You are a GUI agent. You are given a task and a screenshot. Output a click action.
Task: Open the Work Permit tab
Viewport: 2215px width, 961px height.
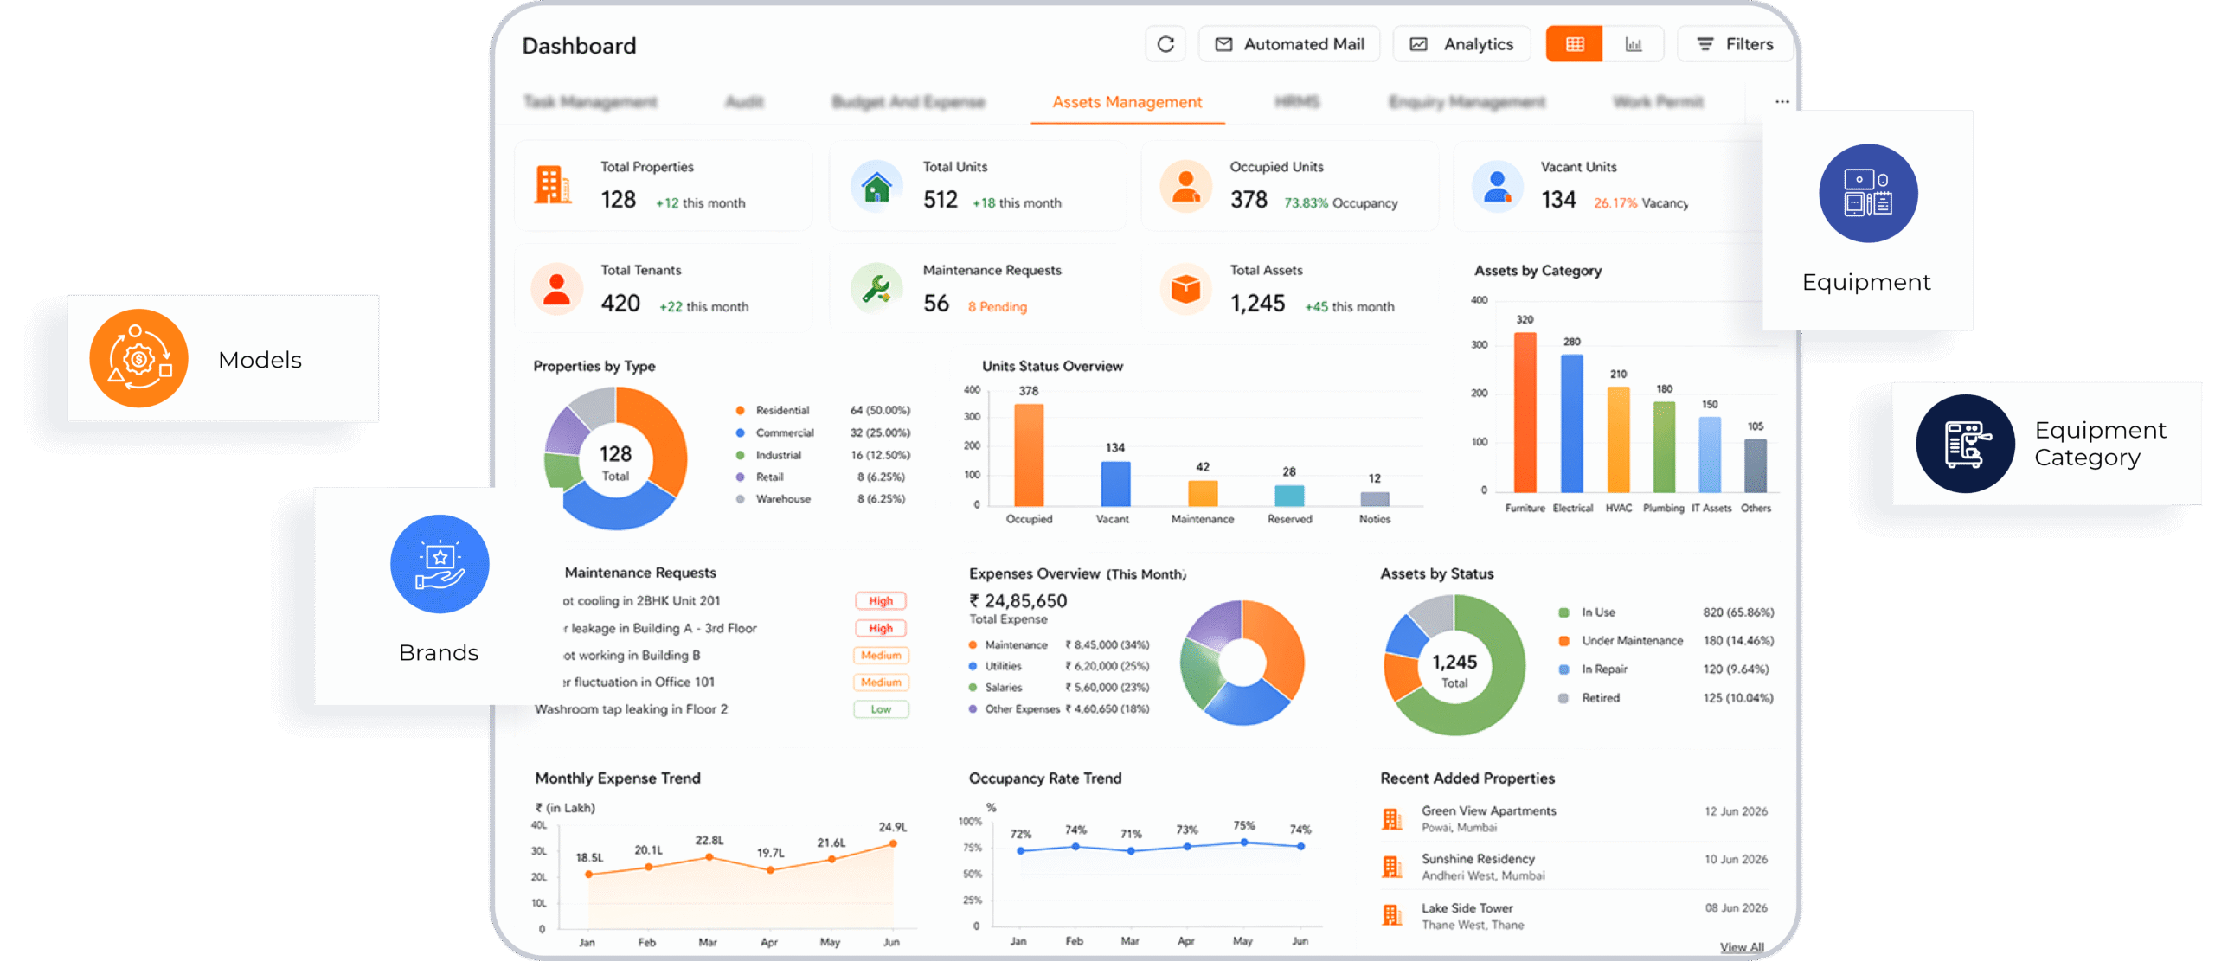[1658, 102]
